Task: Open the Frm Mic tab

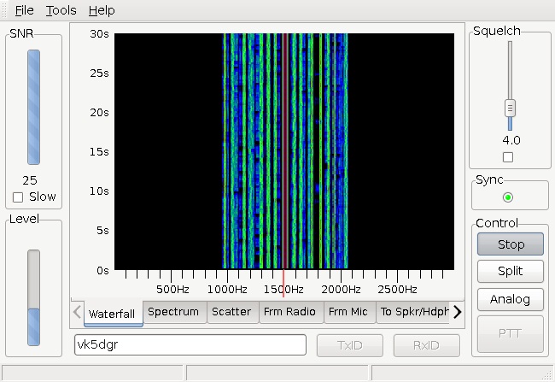Action: click(x=348, y=312)
